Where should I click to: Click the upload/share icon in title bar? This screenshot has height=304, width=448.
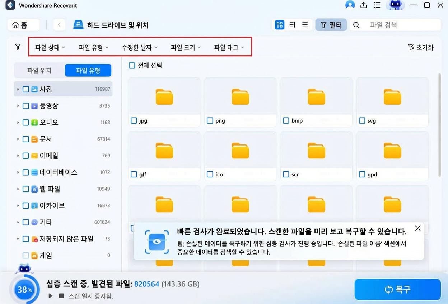click(x=364, y=5)
